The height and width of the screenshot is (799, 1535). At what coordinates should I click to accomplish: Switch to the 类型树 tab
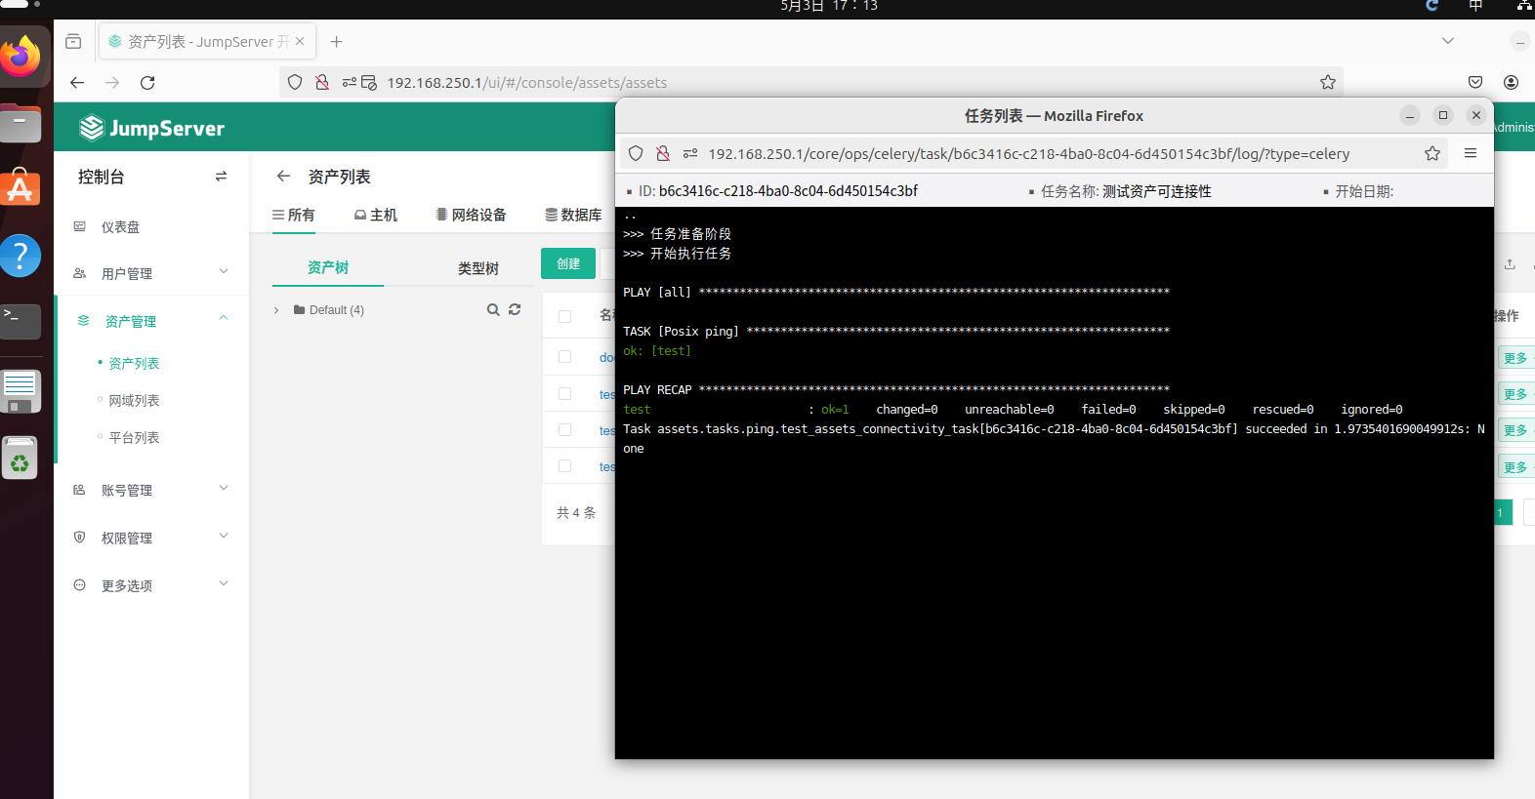pos(477,268)
